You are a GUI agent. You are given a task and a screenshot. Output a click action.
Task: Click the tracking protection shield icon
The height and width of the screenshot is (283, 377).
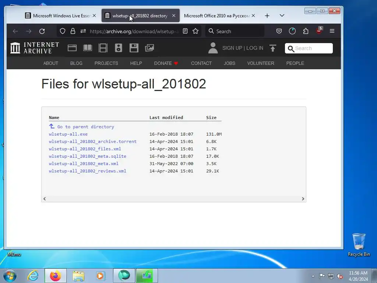[63, 31]
